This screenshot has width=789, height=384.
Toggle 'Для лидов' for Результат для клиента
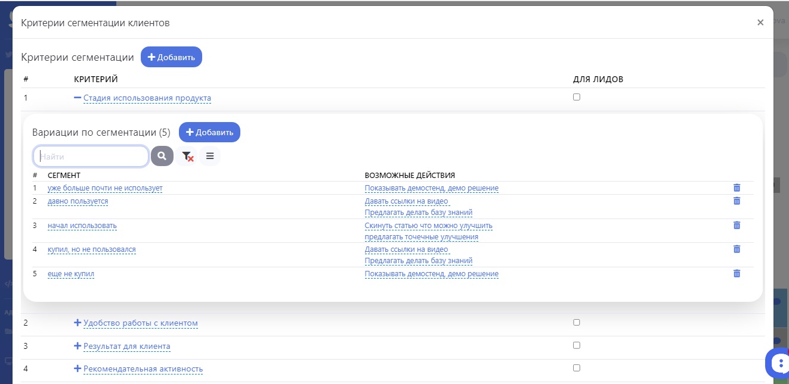coord(576,345)
